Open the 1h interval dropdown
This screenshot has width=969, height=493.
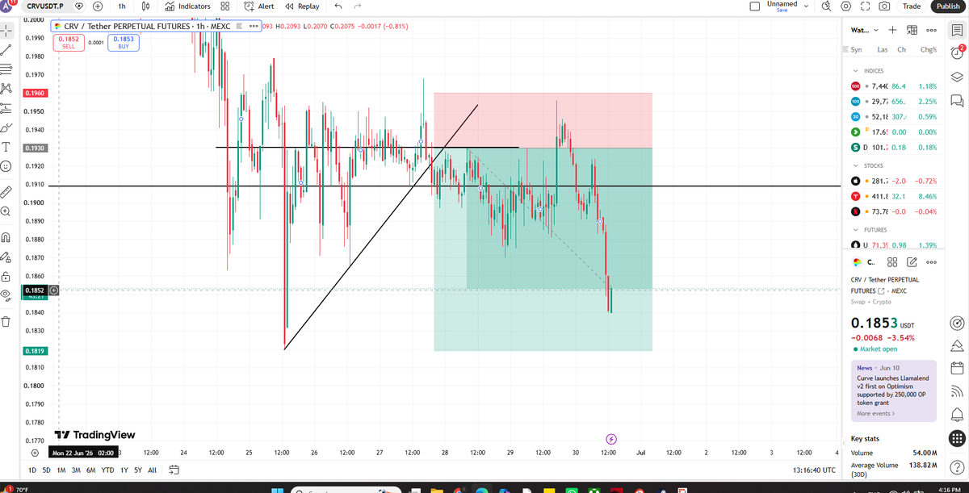(122, 6)
